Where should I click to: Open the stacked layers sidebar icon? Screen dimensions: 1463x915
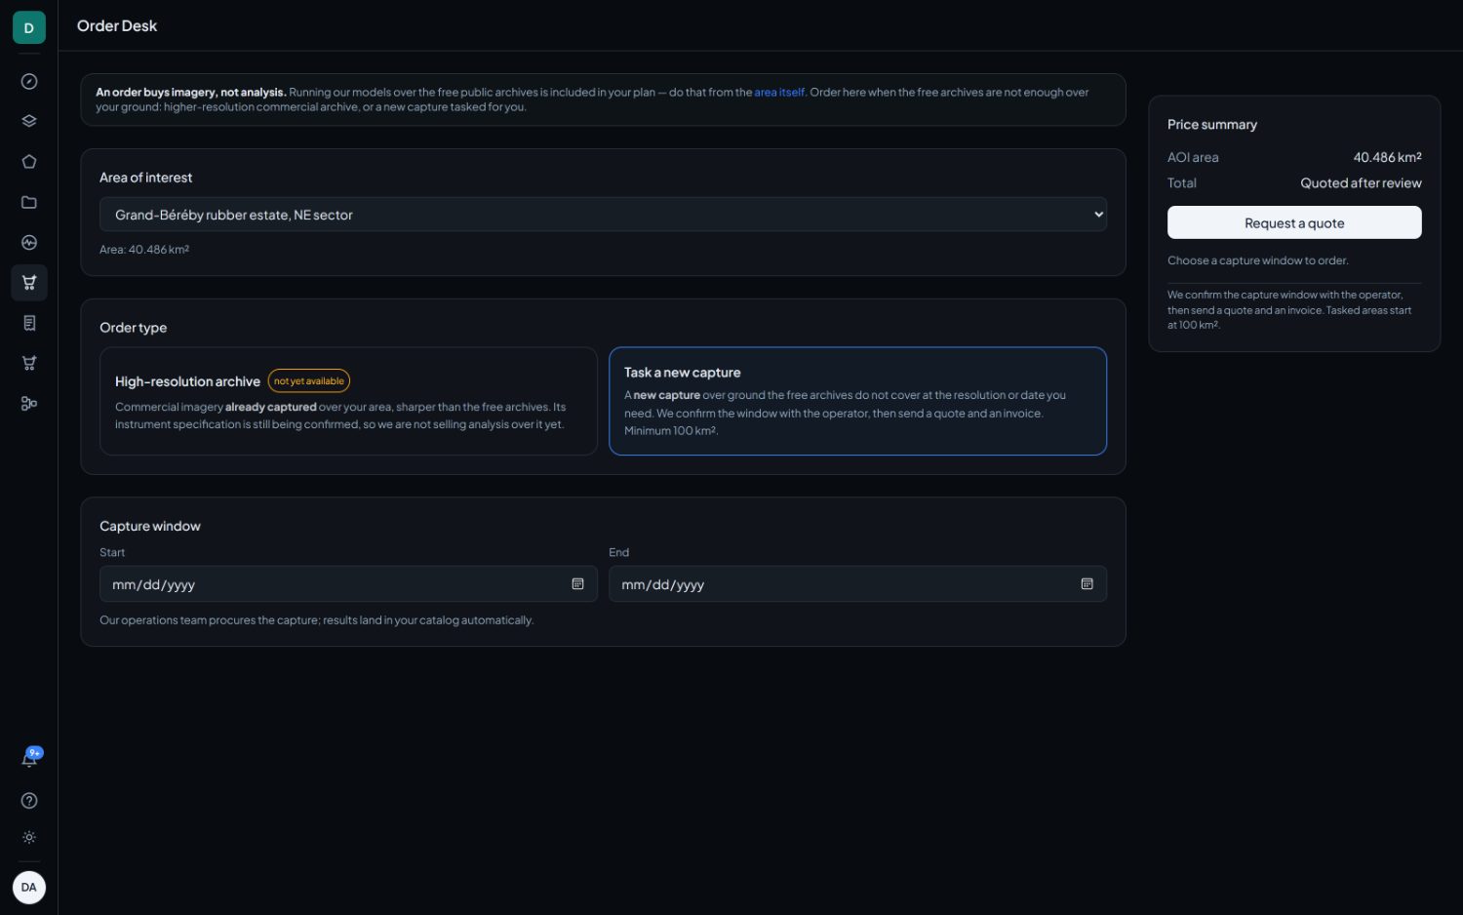click(29, 122)
